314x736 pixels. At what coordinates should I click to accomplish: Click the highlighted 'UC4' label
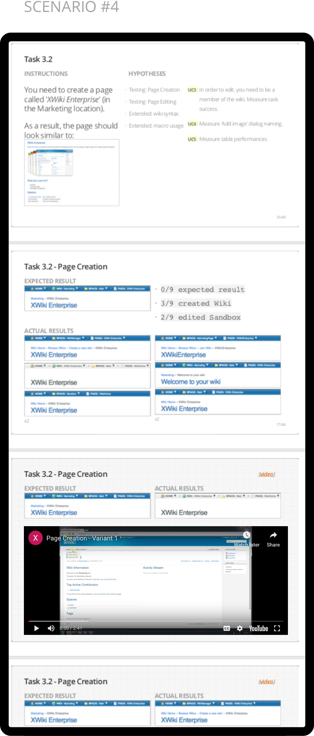[192, 124]
